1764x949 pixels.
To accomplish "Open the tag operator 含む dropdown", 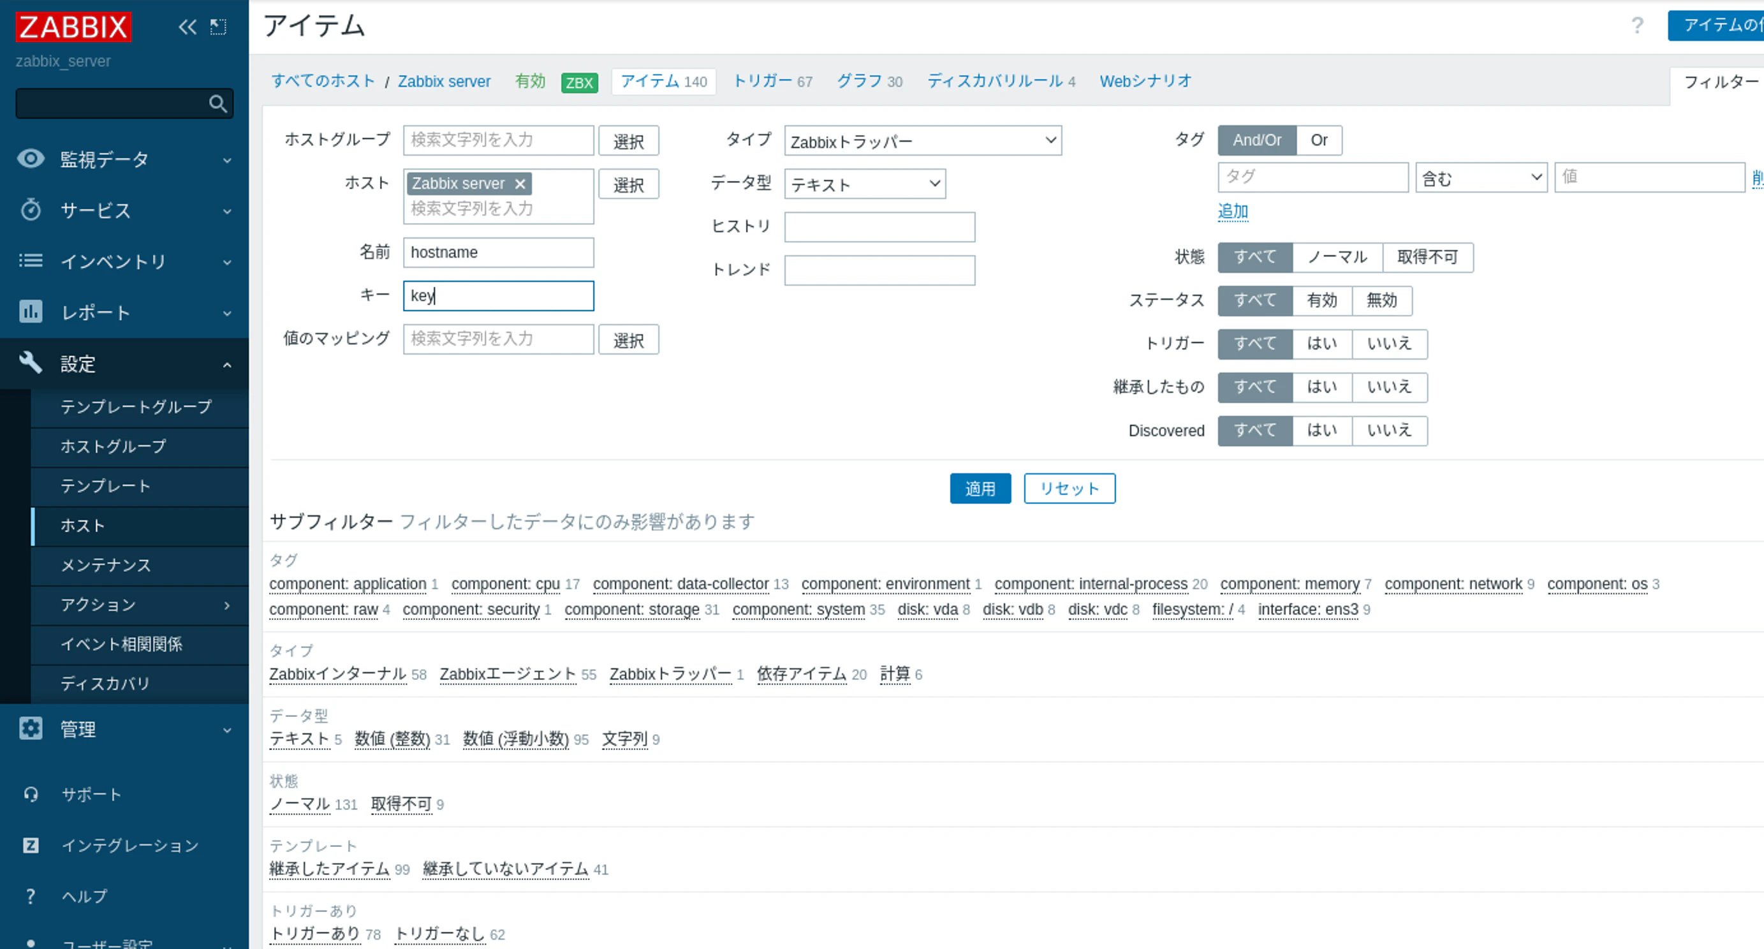I will pos(1481,177).
